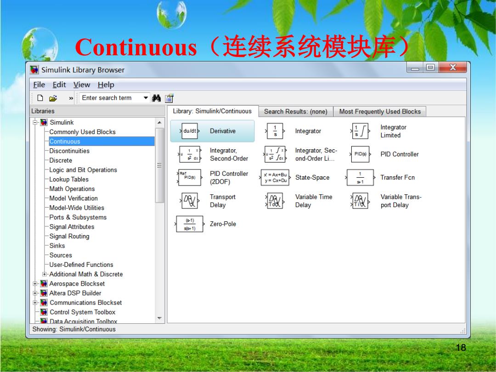Select Signal Routing in tree
The height and width of the screenshot is (372, 496).
coord(69,237)
